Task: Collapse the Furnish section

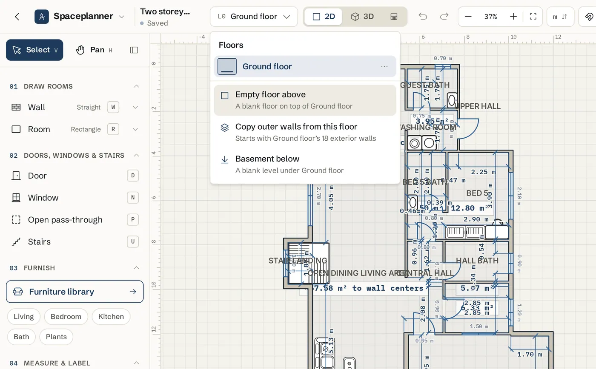Action: pos(136,268)
